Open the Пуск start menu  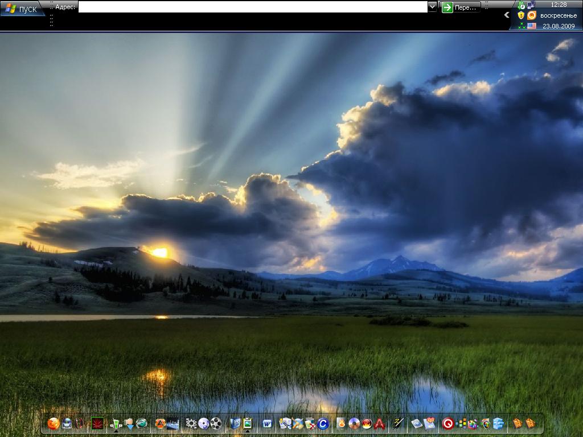point(22,8)
